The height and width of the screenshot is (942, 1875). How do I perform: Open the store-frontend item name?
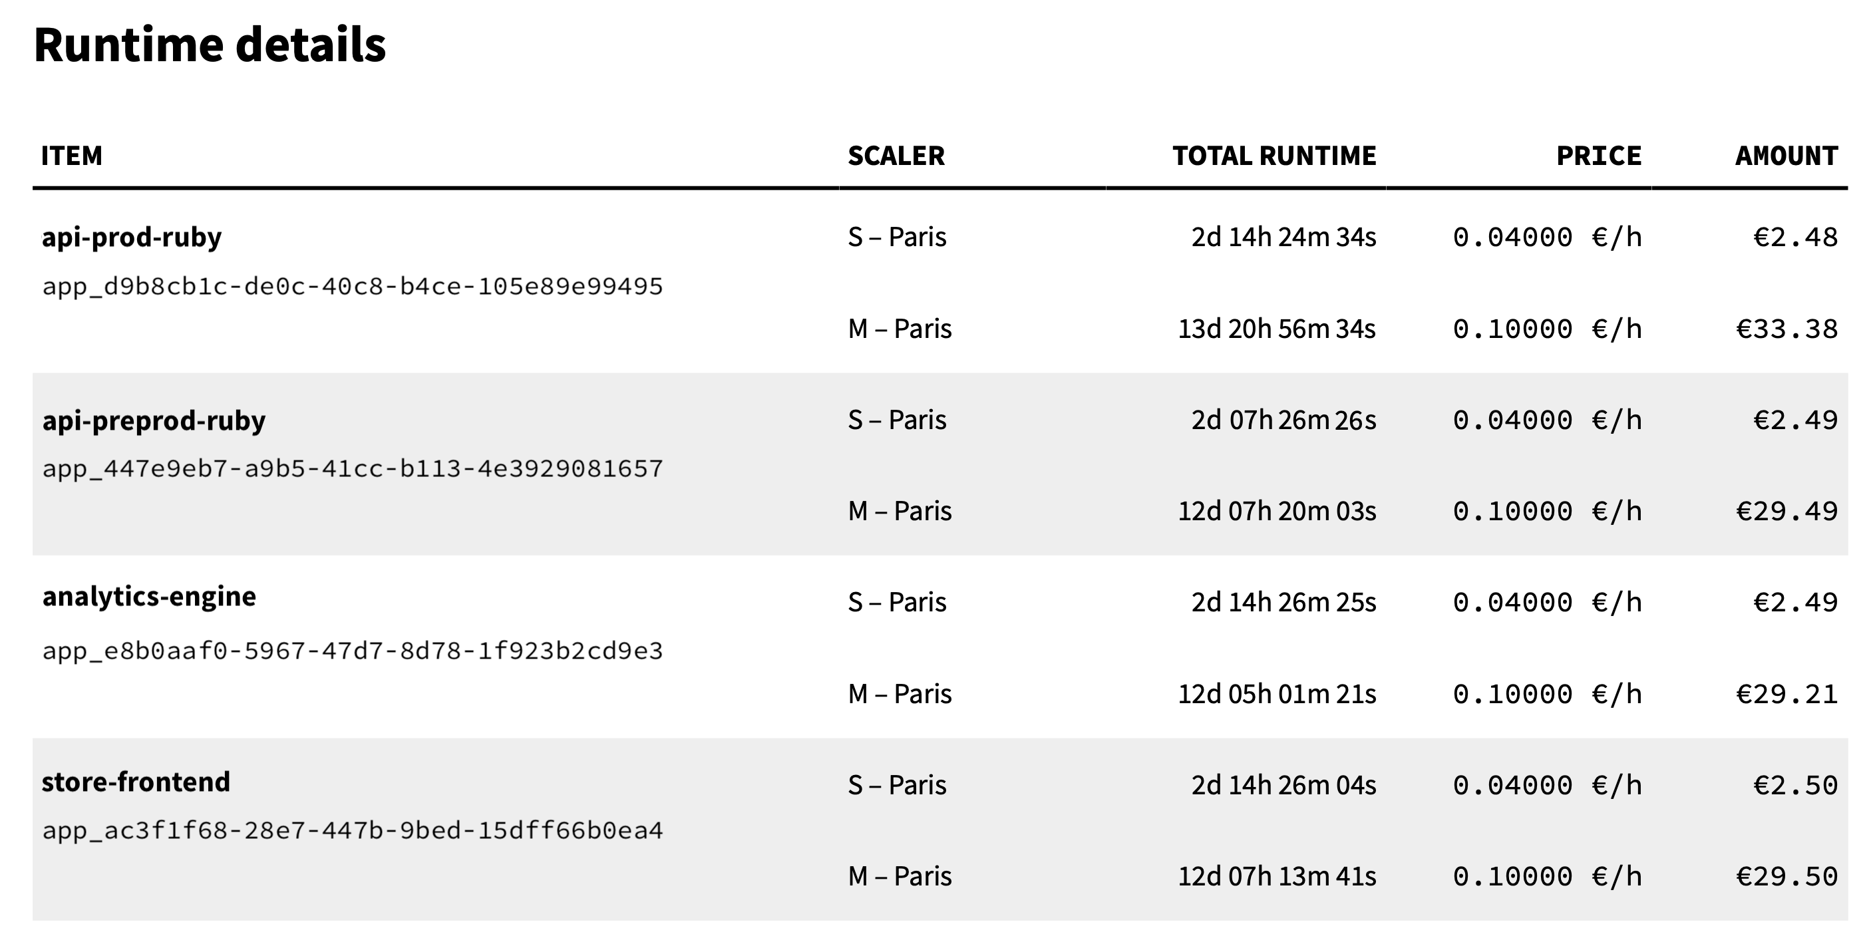tap(136, 782)
